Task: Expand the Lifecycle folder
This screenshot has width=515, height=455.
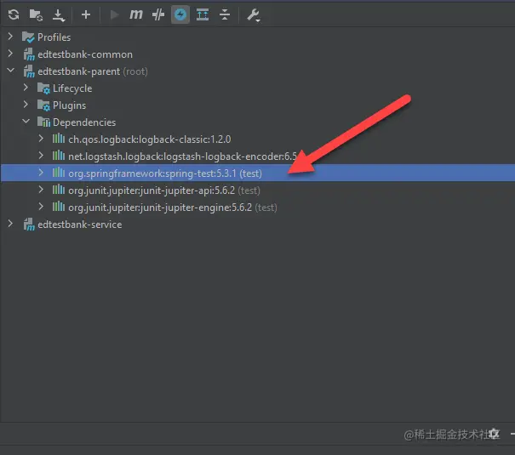Action: pos(26,88)
